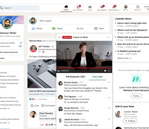Add a Video to a post
Image resolution: width=149 pixels, height=129 pixels.
tap(57, 28)
